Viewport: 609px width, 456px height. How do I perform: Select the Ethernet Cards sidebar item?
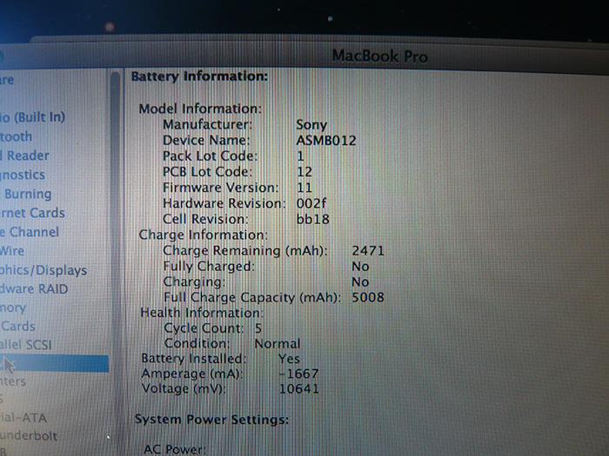pyautogui.click(x=32, y=213)
